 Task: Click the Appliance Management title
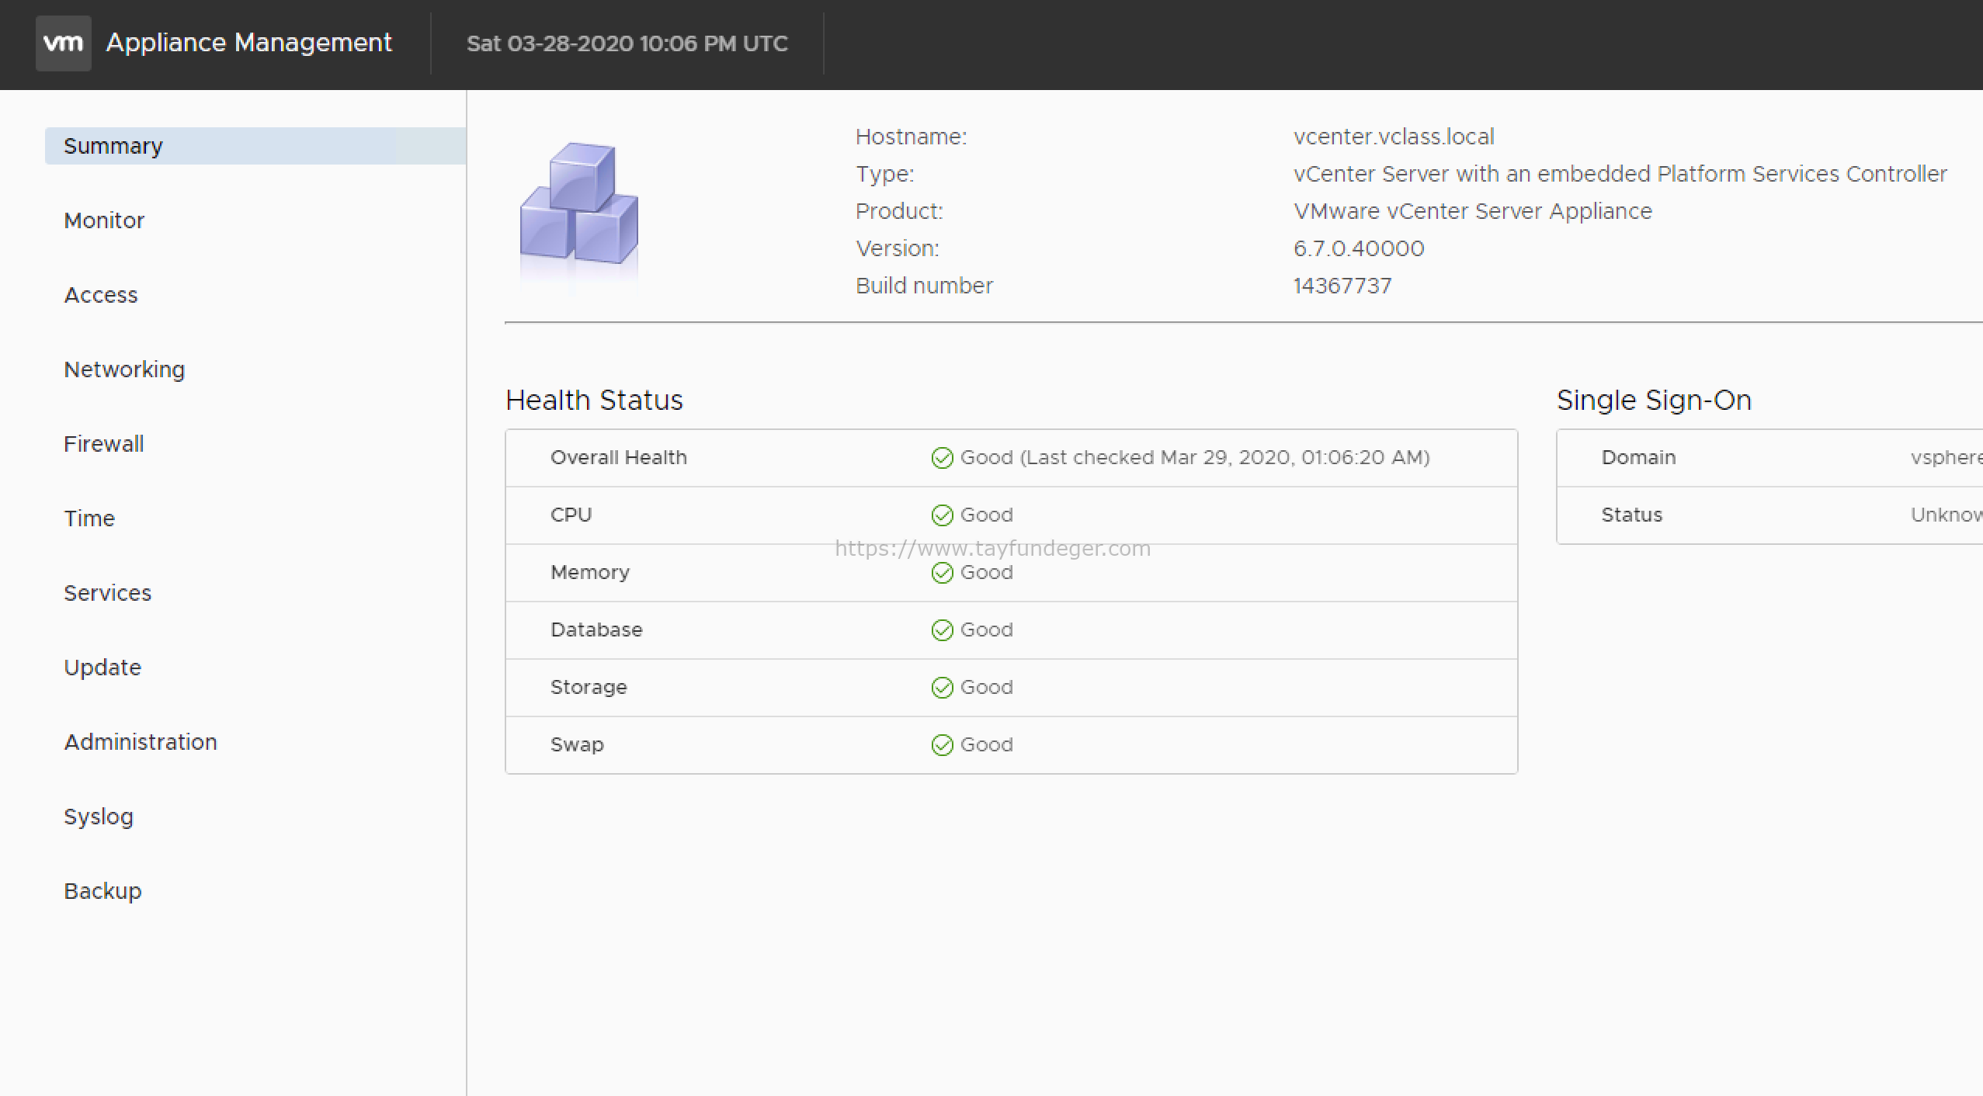[x=249, y=43]
